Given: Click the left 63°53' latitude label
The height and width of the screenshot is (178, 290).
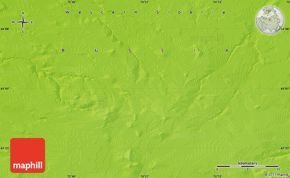Looking at the screenshot, I should (x=5, y=148).
